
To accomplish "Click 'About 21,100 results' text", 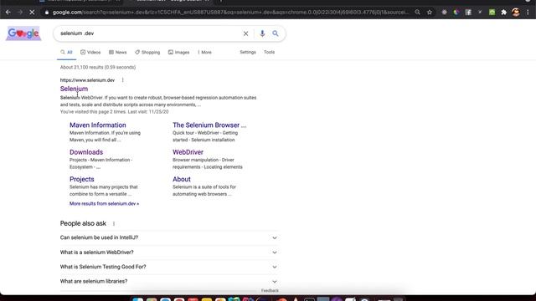I will (x=98, y=67).
